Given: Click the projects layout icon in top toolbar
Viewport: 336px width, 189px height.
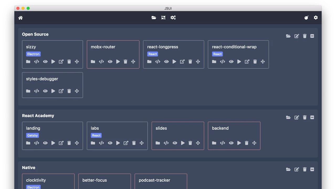Looking at the screenshot, I should coord(163,18).
